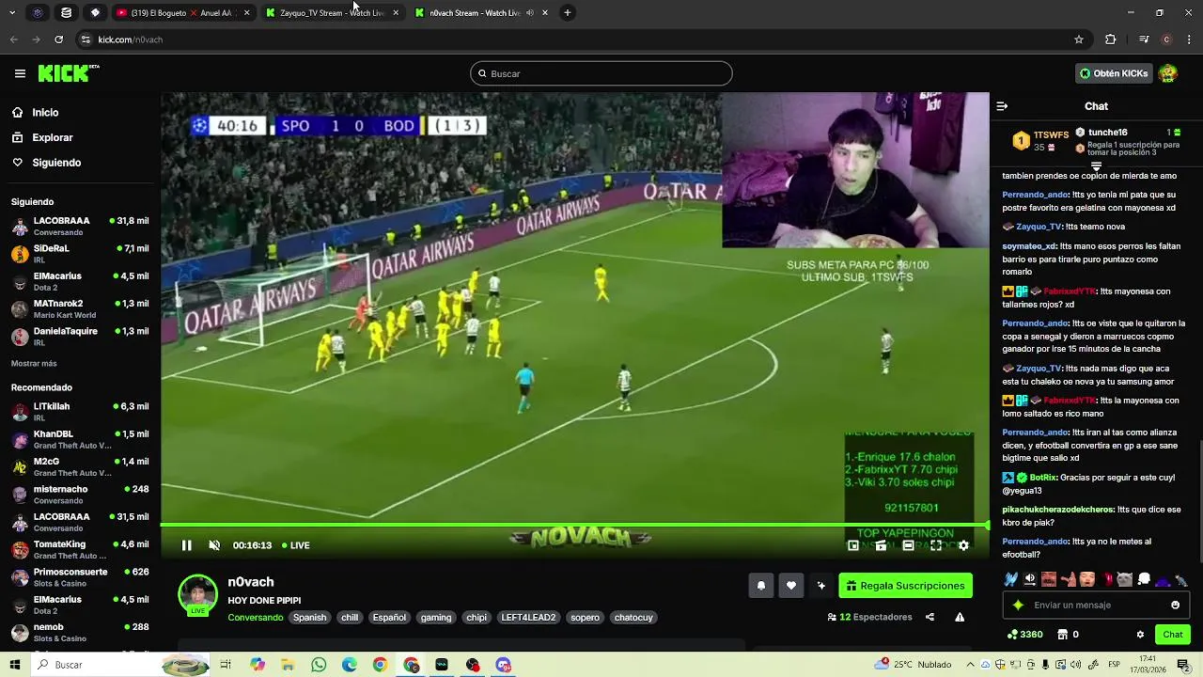This screenshot has width=1203, height=677.
Task: Open the chat shop icon
Action: tap(1062, 635)
